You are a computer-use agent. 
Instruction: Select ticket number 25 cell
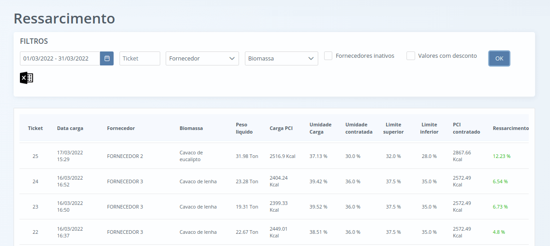click(x=35, y=156)
